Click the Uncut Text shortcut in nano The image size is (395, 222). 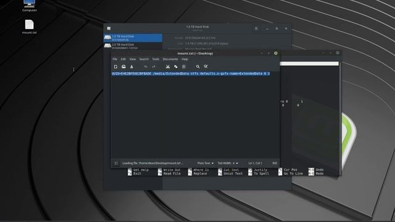click(x=230, y=174)
